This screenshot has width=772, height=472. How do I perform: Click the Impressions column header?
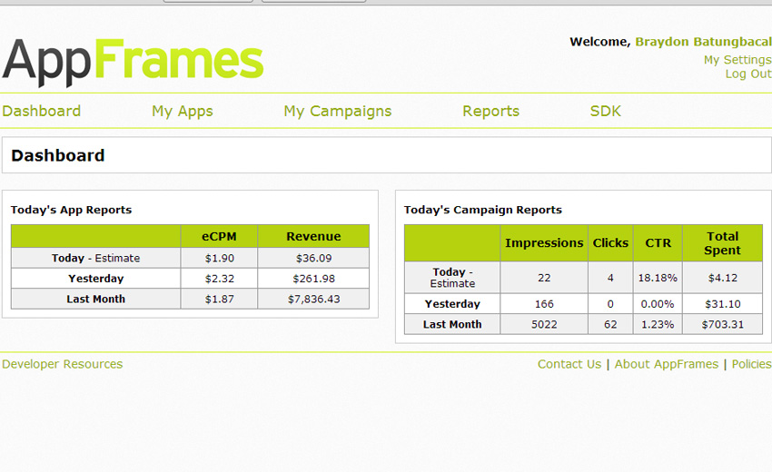544,243
